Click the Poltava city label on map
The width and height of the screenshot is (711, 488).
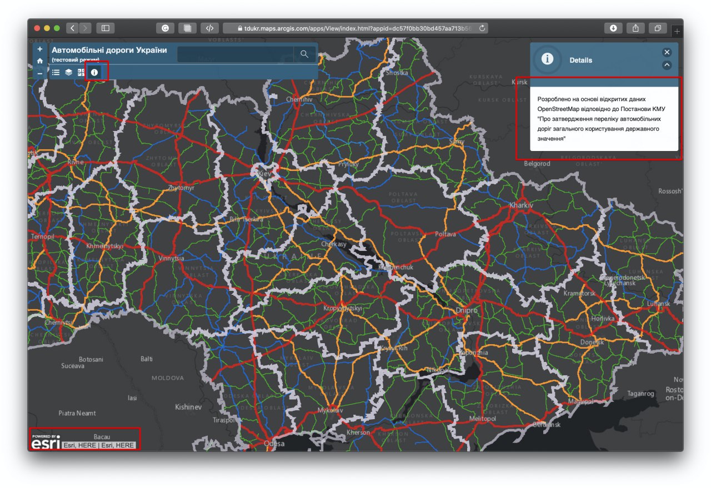pyautogui.click(x=445, y=234)
